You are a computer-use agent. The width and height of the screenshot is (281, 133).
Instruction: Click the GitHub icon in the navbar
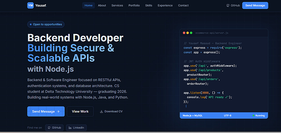tap(228, 6)
